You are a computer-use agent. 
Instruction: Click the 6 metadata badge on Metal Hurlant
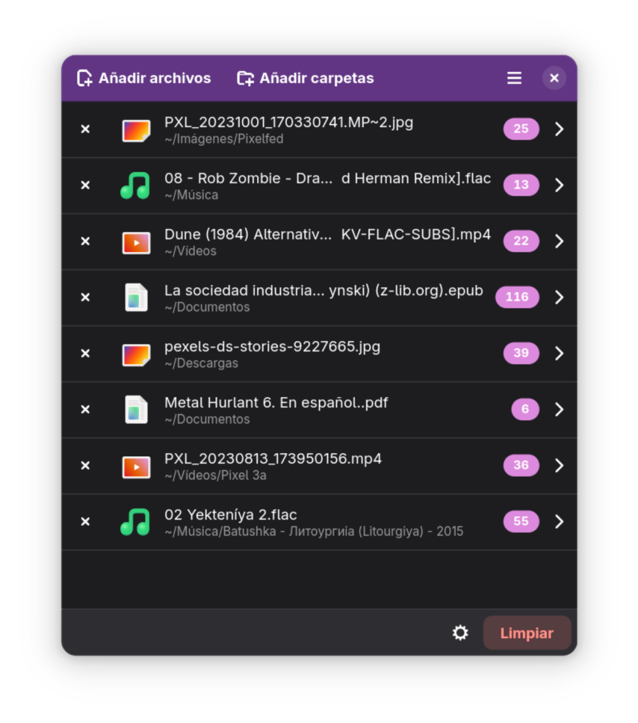tap(525, 409)
